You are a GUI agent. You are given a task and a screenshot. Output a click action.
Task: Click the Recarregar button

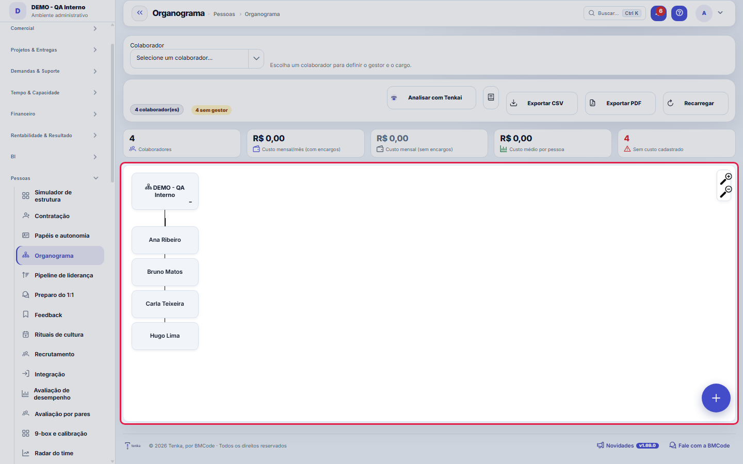point(696,103)
